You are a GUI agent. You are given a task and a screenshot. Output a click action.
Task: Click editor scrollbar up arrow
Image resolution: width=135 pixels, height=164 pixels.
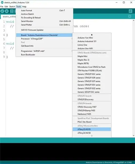tap(134, 20)
